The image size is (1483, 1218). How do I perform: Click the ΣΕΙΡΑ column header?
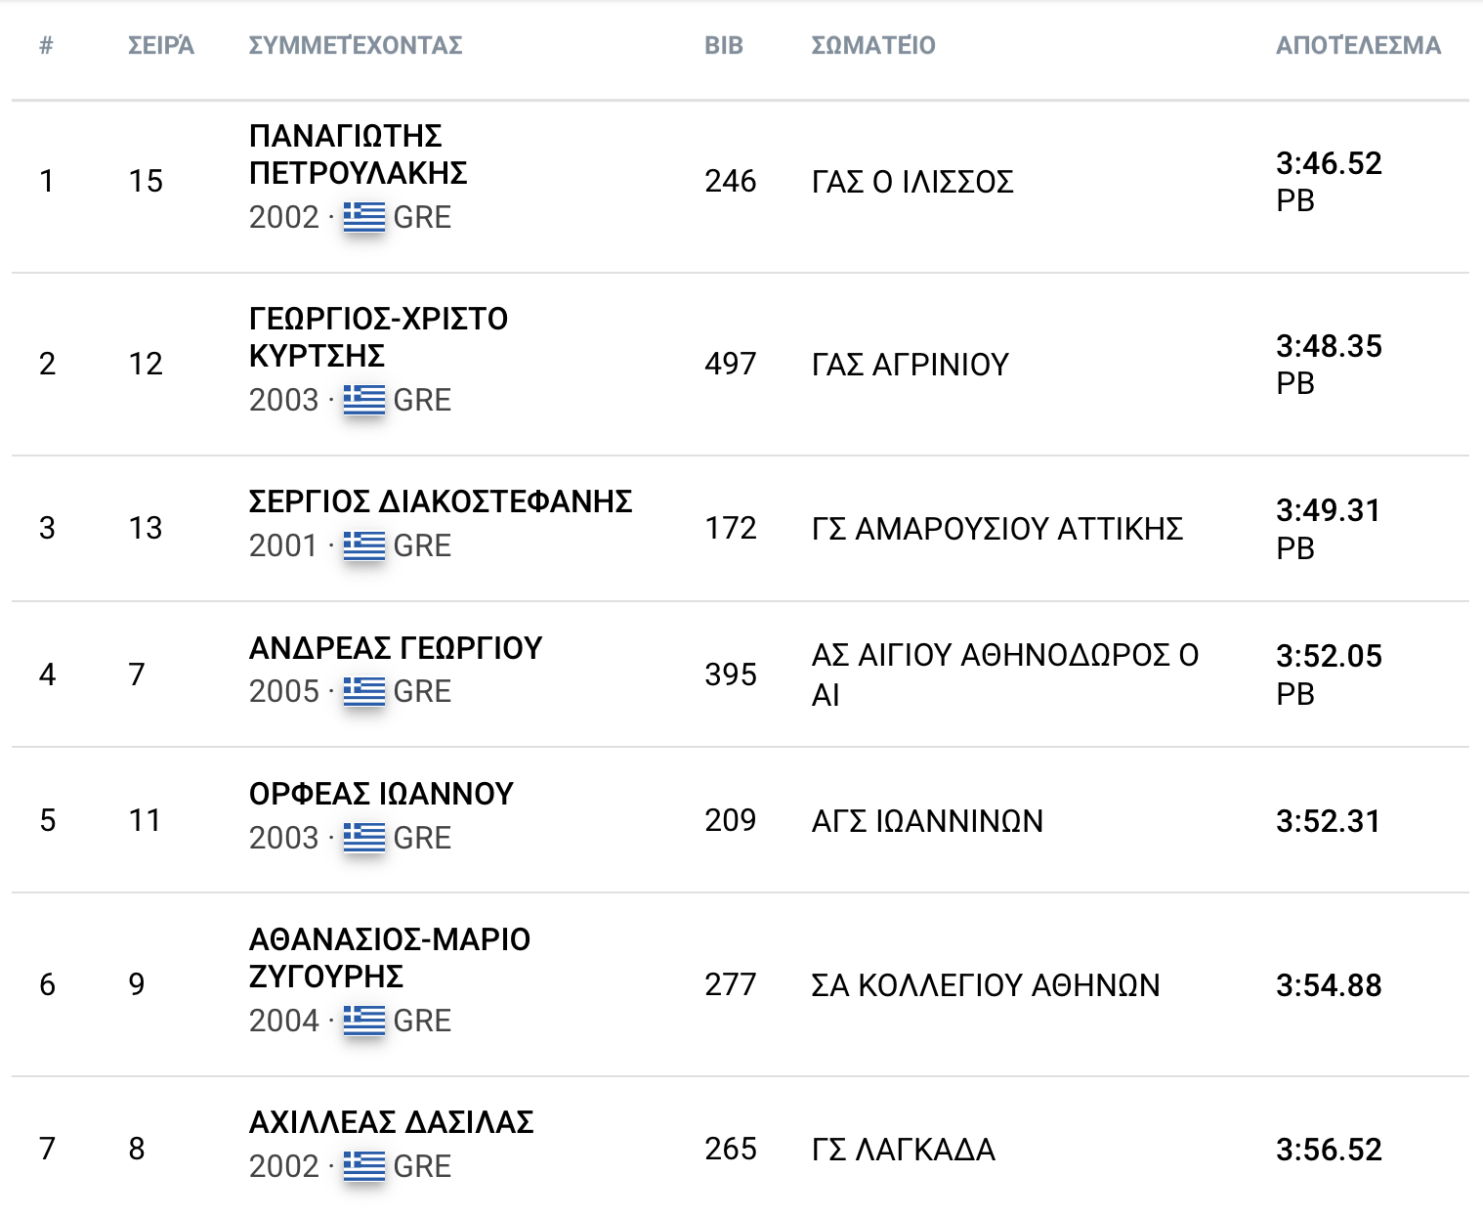161,45
